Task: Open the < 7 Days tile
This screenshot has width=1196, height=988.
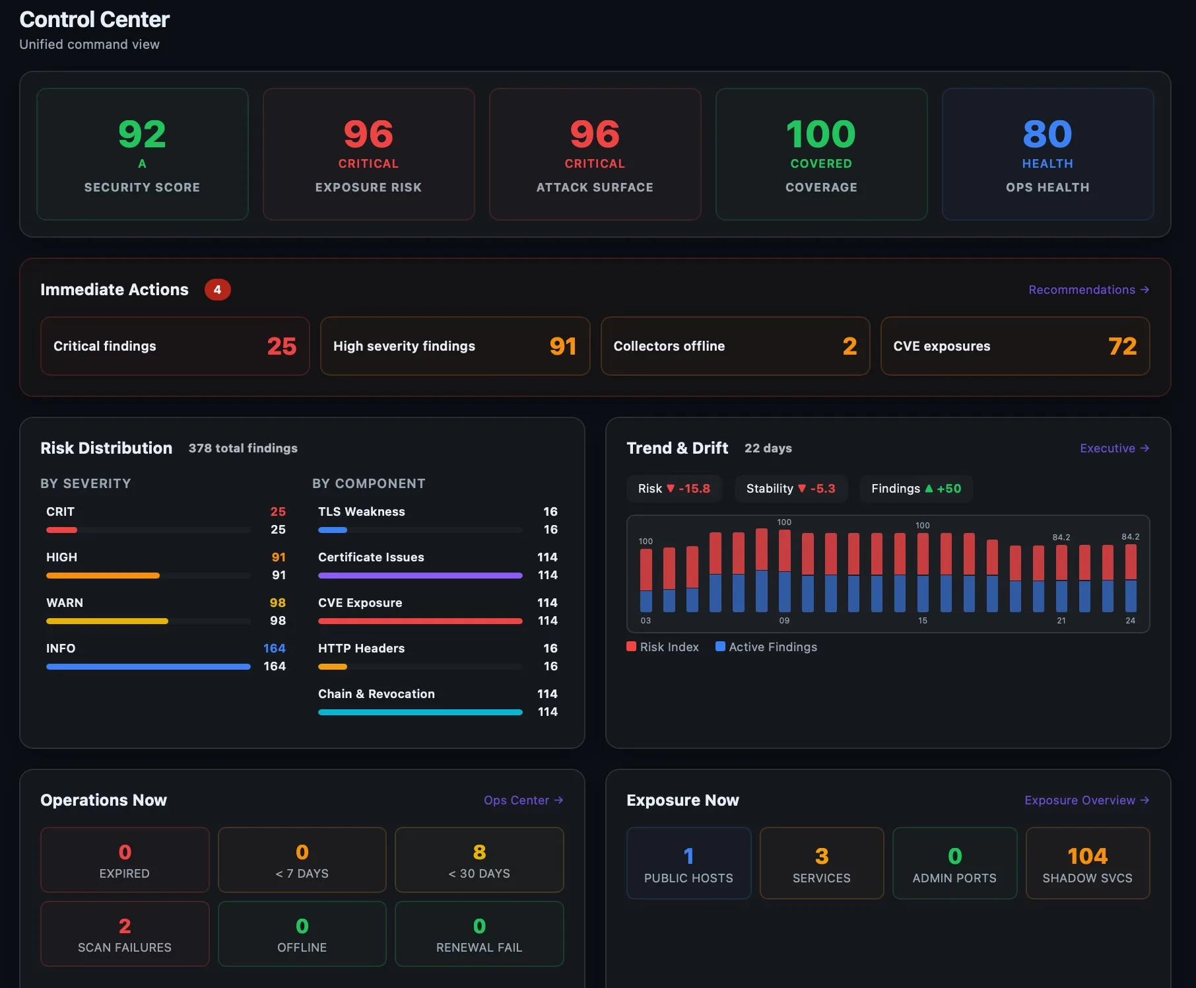Action: point(302,860)
